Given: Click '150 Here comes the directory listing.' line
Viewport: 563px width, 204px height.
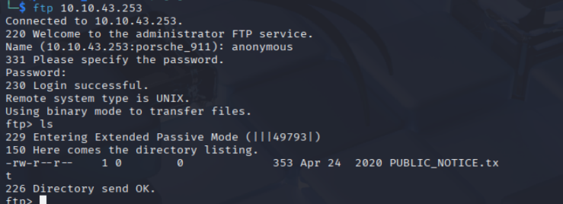Looking at the screenshot, I should pyautogui.click(x=132, y=150).
